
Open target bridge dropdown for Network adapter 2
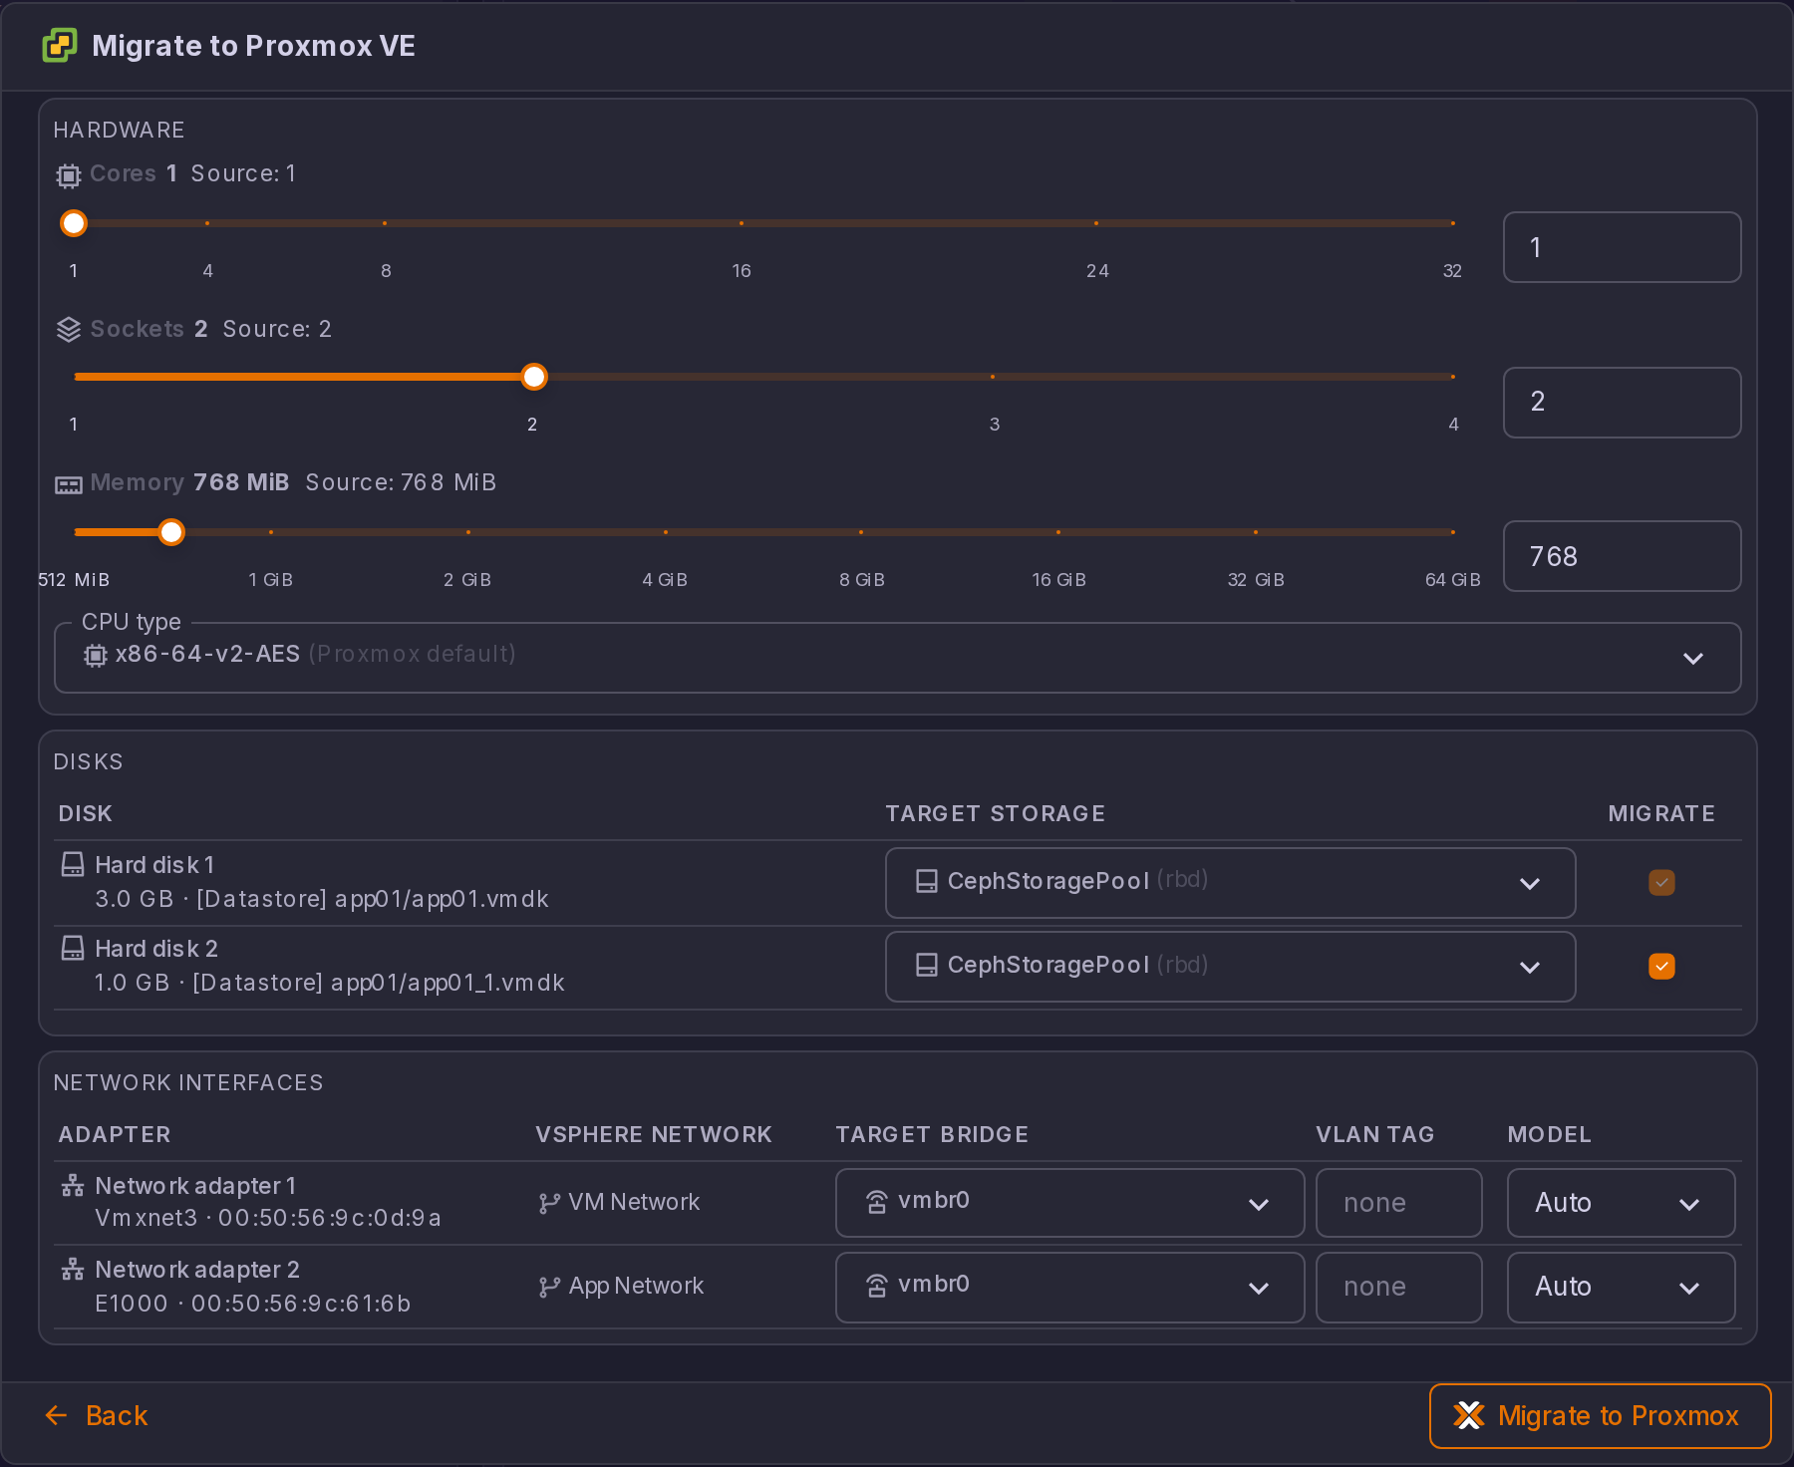coord(1069,1287)
